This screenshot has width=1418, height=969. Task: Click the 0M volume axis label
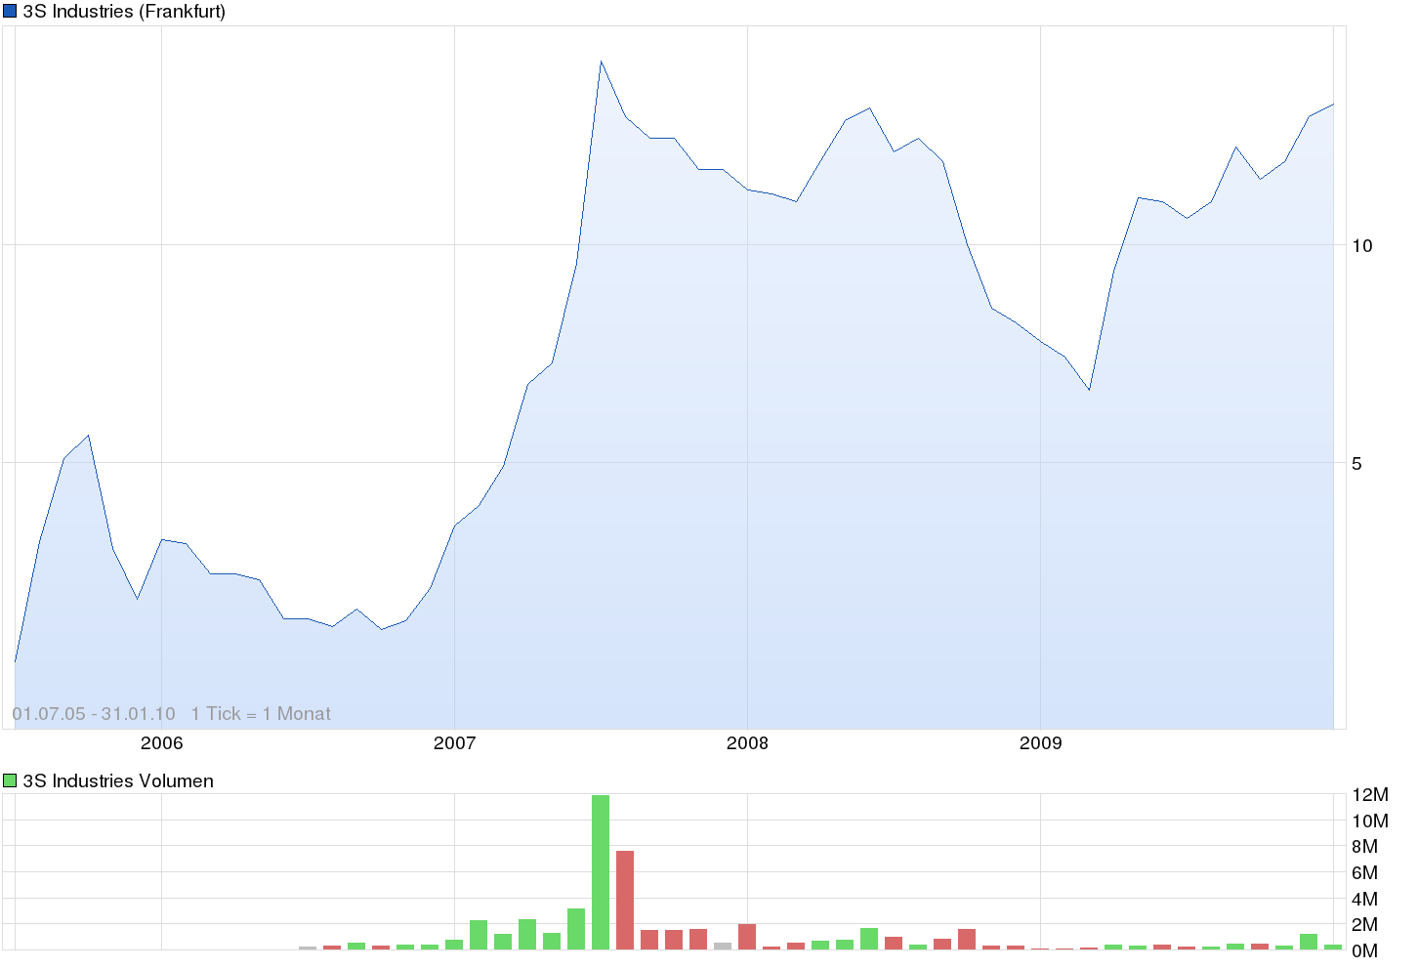(x=1365, y=950)
